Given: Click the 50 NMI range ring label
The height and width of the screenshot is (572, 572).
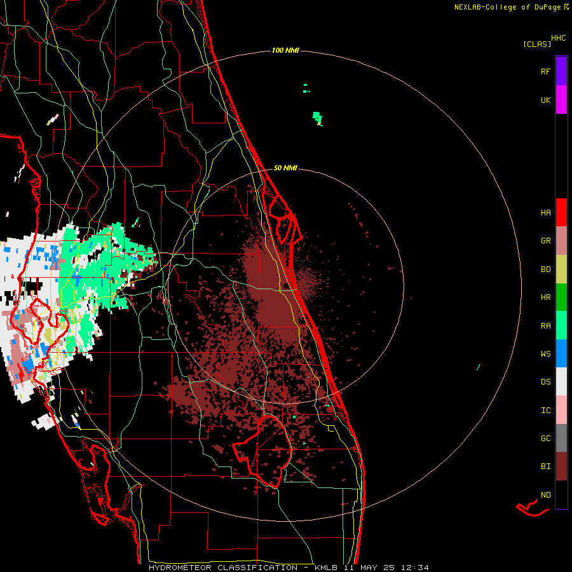Looking at the screenshot, I should (x=285, y=168).
